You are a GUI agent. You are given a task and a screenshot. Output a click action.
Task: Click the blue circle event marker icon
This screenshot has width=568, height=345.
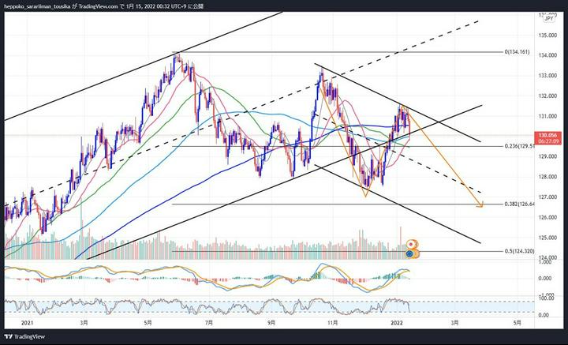pyautogui.click(x=410, y=253)
